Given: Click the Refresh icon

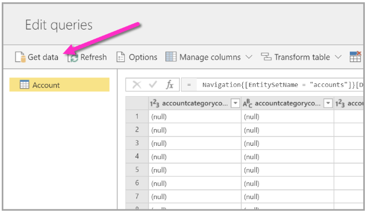Looking at the screenshot, I should tap(73, 57).
